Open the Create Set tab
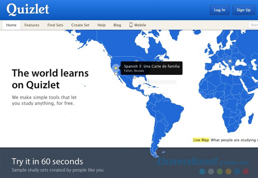This screenshot has width=258, height=178. pos(80,25)
